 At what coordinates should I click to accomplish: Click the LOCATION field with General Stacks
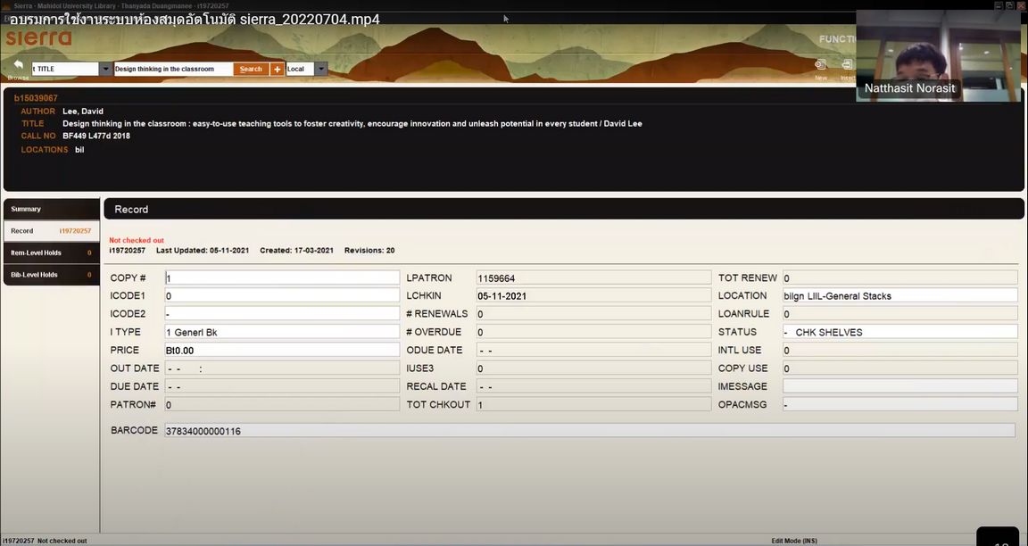coord(899,296)
